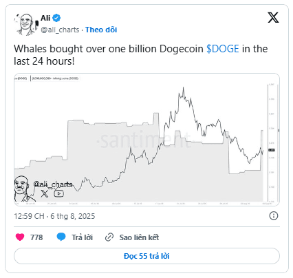Click the blue reply bubble icon

pos(61,237)
